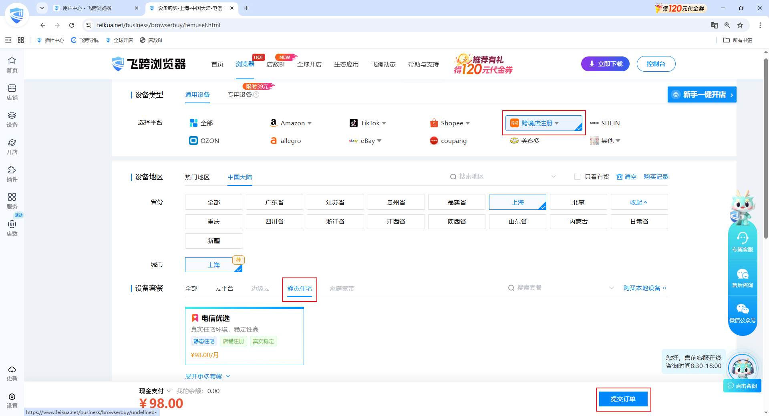Open the 店铺 shop sidebar icon
769x416 pixels.
(12, 92)
